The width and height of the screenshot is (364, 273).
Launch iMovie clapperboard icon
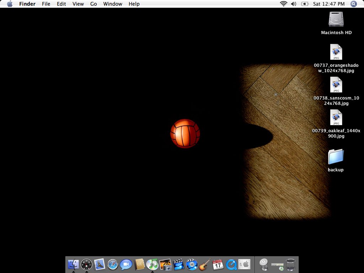(x=178, y=264)
